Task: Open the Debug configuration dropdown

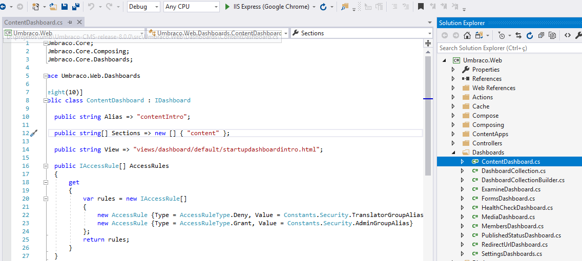Action: 143,7
